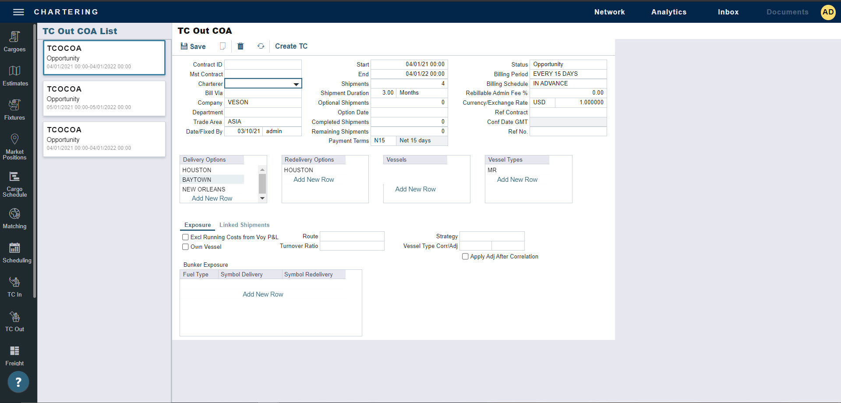Viewport: 841px width, 403px height.
Task: Toggle Apply Adj After Correlation checkbox
Action: pos(465,256)
